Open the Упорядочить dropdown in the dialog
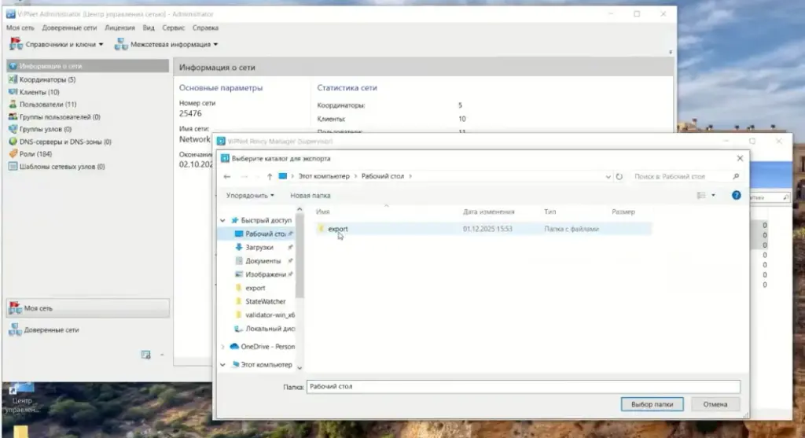 coord(250,195)
